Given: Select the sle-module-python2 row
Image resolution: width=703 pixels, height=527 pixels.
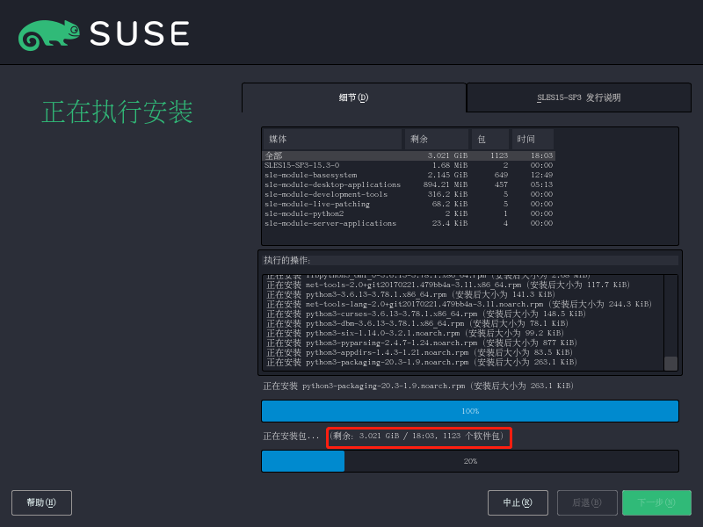Looking at the screenshot, I should (x=351, y=213).
